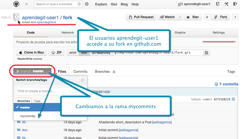Screen dimensions: 240x139
Task: Open account settings tools icon
Action: [226, 4]
